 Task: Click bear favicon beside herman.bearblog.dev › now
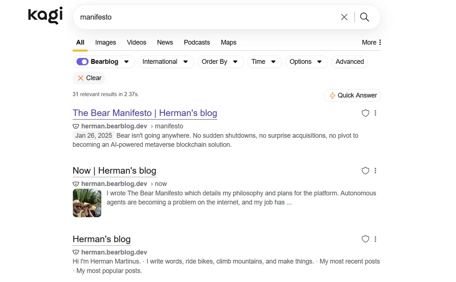76,184
